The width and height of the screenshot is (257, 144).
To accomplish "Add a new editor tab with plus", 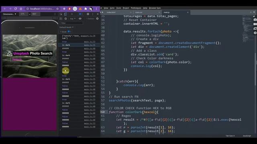I will (x=251, y=12).
